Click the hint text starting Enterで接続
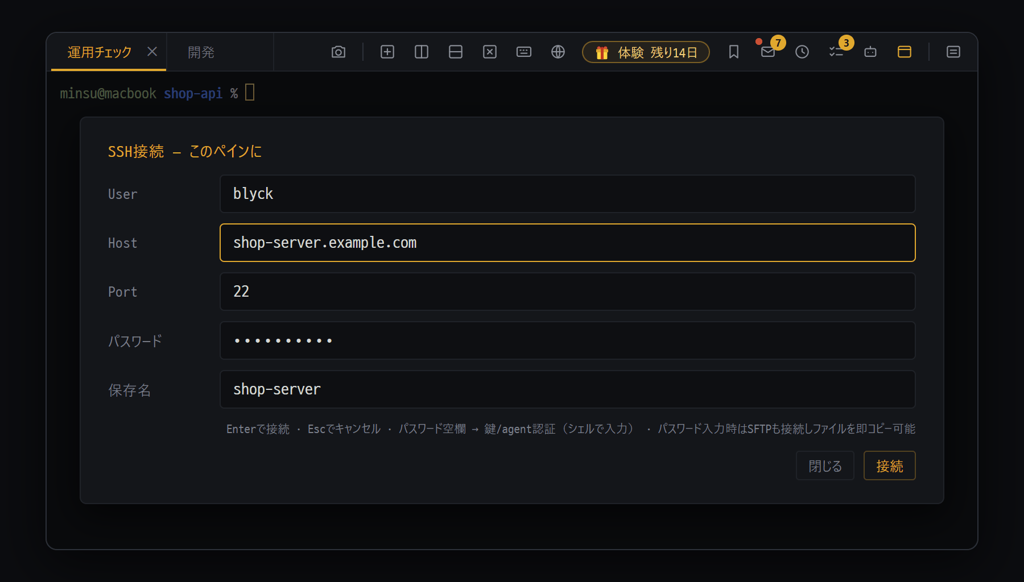The width and height of the screenshot is (1024, 582). pos(571,429)
